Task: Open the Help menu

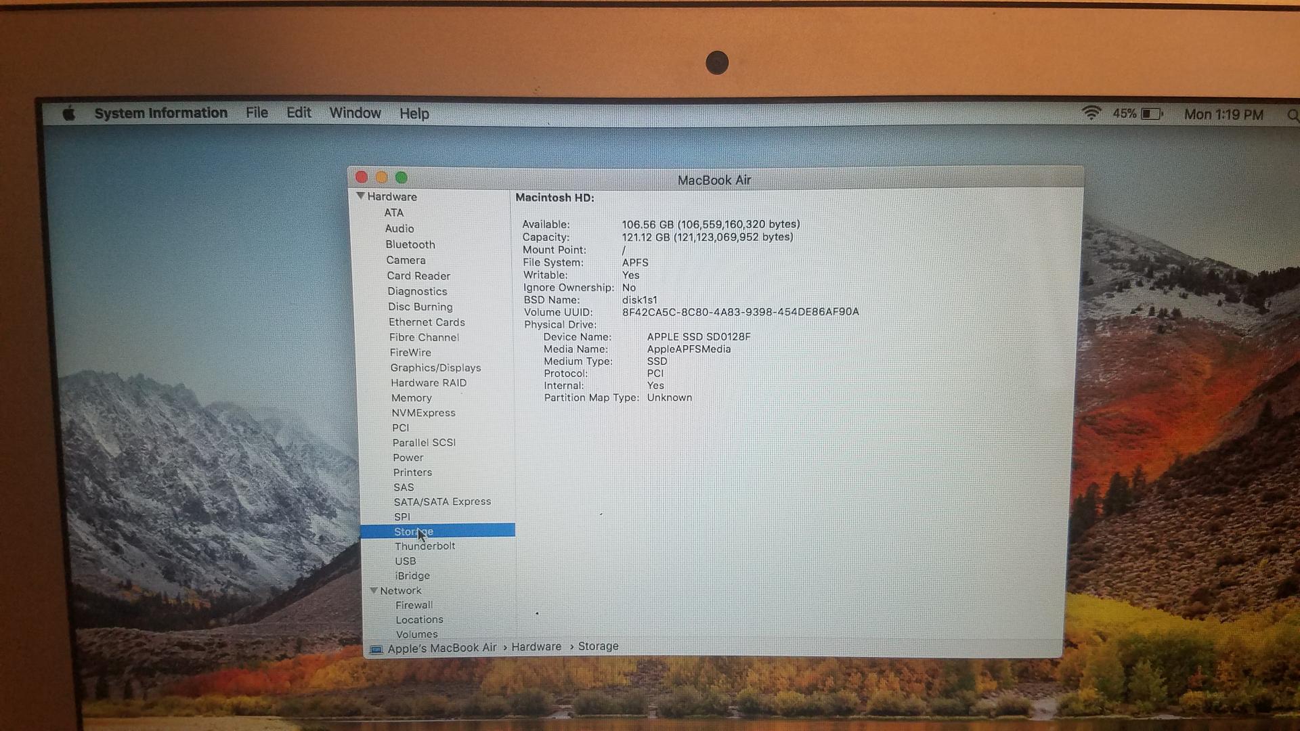Action: (x=414, y=114)
